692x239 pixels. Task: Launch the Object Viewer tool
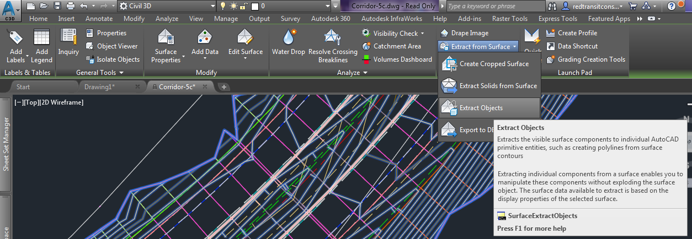[x=111, y=46]
